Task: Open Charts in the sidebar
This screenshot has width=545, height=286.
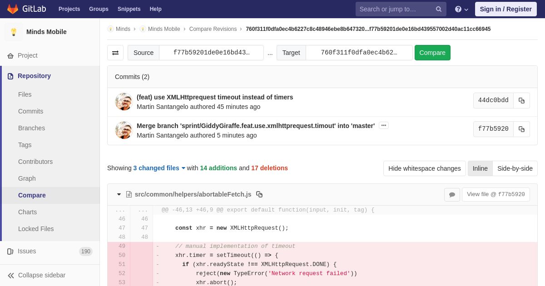Action: [28, 212]
